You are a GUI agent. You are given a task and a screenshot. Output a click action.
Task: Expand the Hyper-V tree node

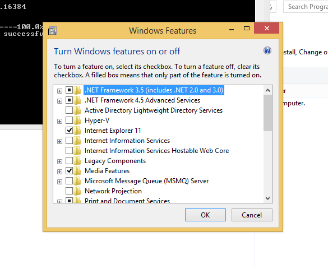(x=59, y=121)
